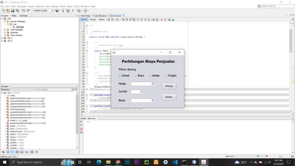Screen dimensions: 295x166
Task: Click the New File toolbar icon
Action: pyautogui.click(x=3, y=10)
